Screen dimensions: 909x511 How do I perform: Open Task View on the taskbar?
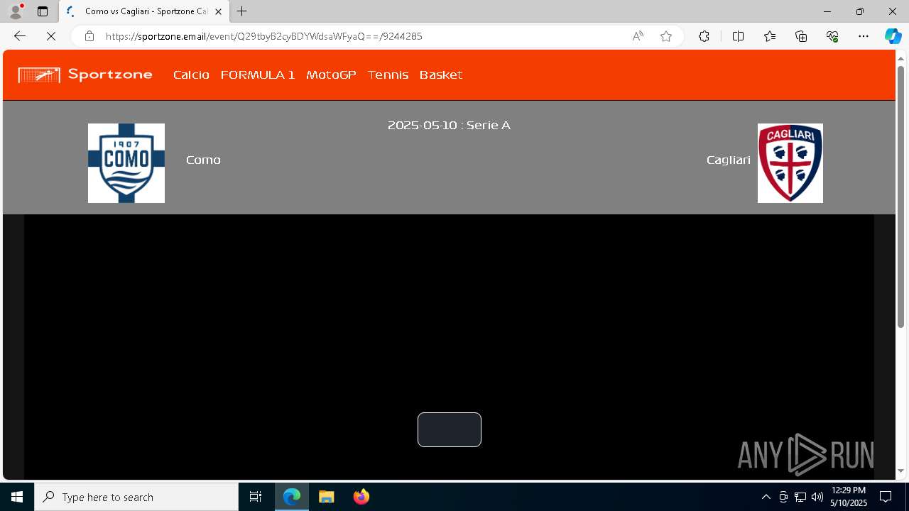pyautogui.click(x=256, y=497)
